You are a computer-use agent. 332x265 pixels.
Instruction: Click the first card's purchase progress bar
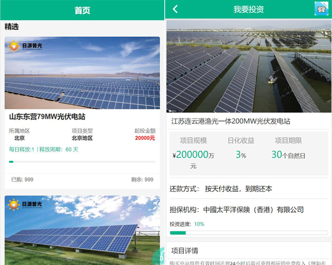click(82, 162)
